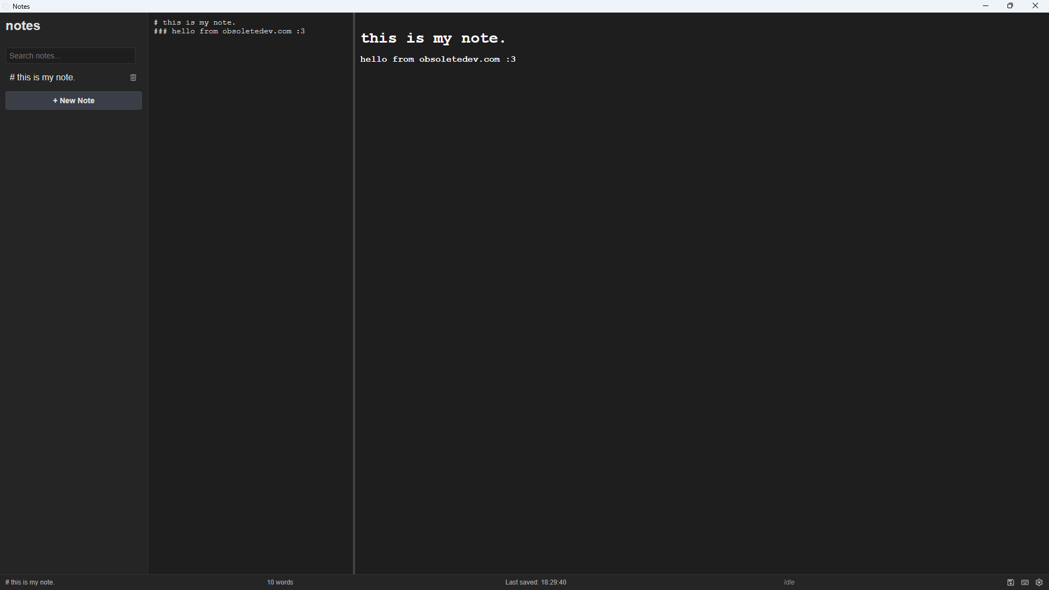Click inside the Search notes field

(x=70, y=55)
